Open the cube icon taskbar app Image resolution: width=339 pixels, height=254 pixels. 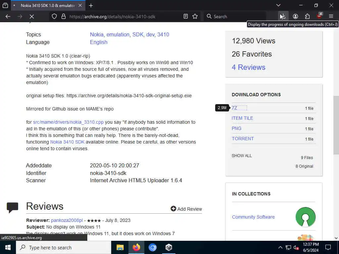pyautogui.click(x=169, y=247)
